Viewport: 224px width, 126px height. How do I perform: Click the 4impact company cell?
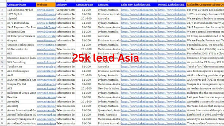coord(21,40)
